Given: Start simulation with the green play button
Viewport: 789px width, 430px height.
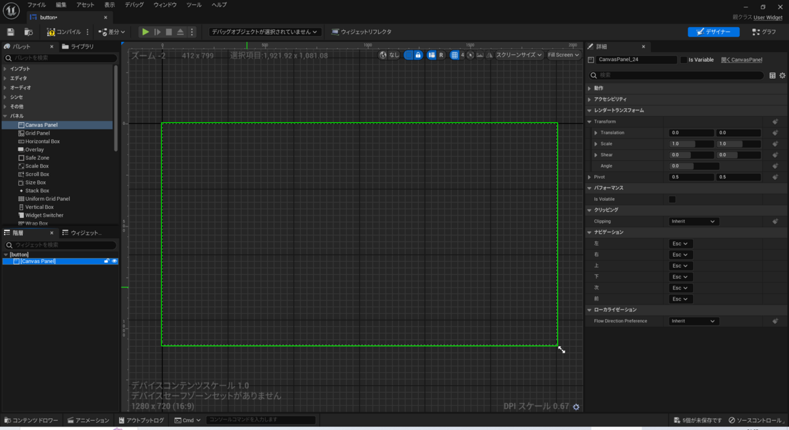Looking at the screenshot, I should point(145,32).
